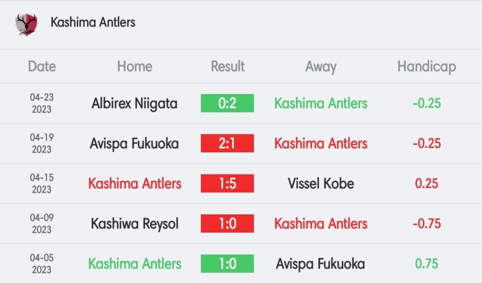The image size is (482, 283).
Task: Click the Result column header
Action: pyautogui.click(x=227, y=66)
